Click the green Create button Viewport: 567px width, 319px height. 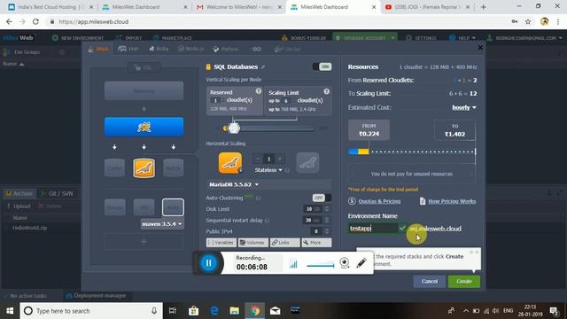464,282
